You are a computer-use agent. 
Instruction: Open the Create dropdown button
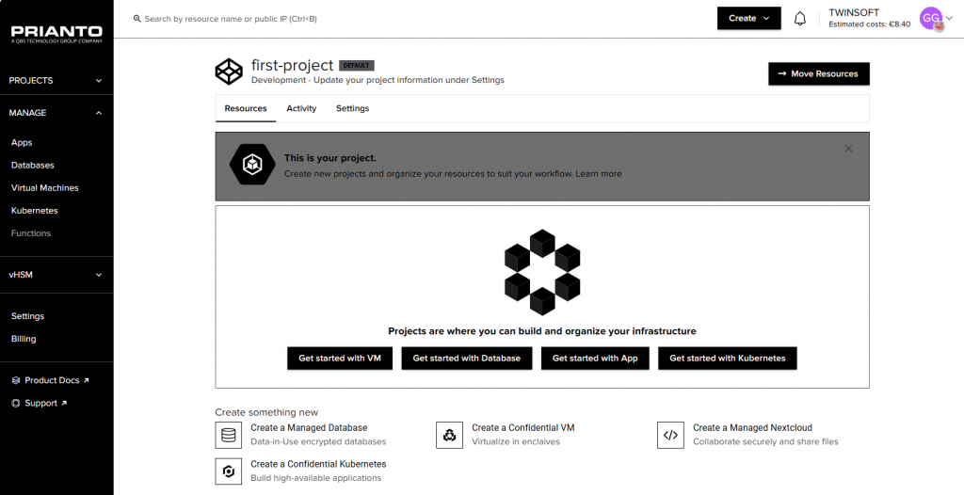tap(748, 19)
